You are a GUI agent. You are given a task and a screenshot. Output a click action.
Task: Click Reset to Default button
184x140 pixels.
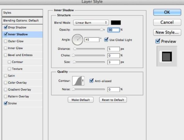113,100
